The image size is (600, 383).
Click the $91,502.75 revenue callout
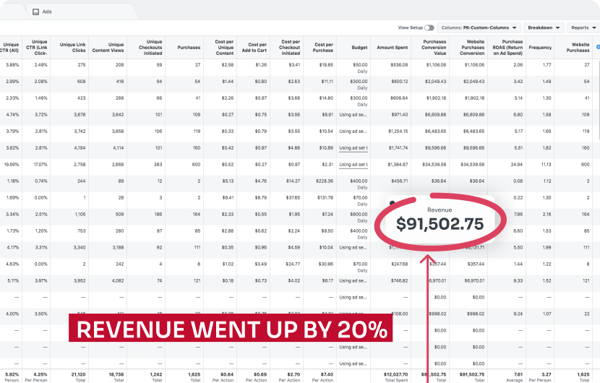coord(440,224)
